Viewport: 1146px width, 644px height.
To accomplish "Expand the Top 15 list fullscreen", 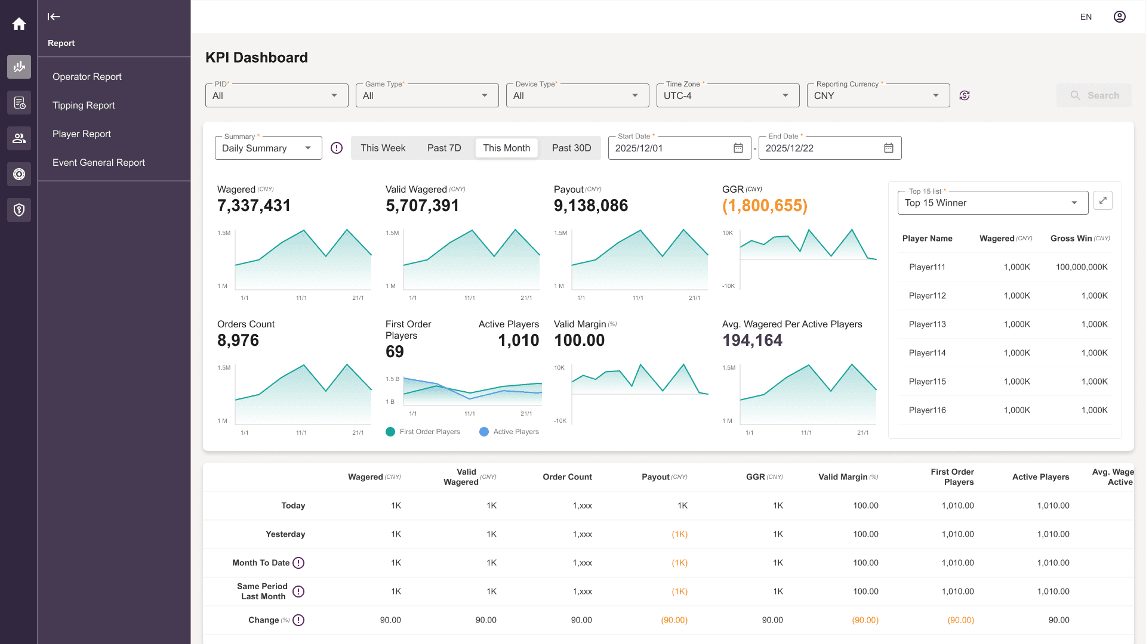I will pos(1103,201).
